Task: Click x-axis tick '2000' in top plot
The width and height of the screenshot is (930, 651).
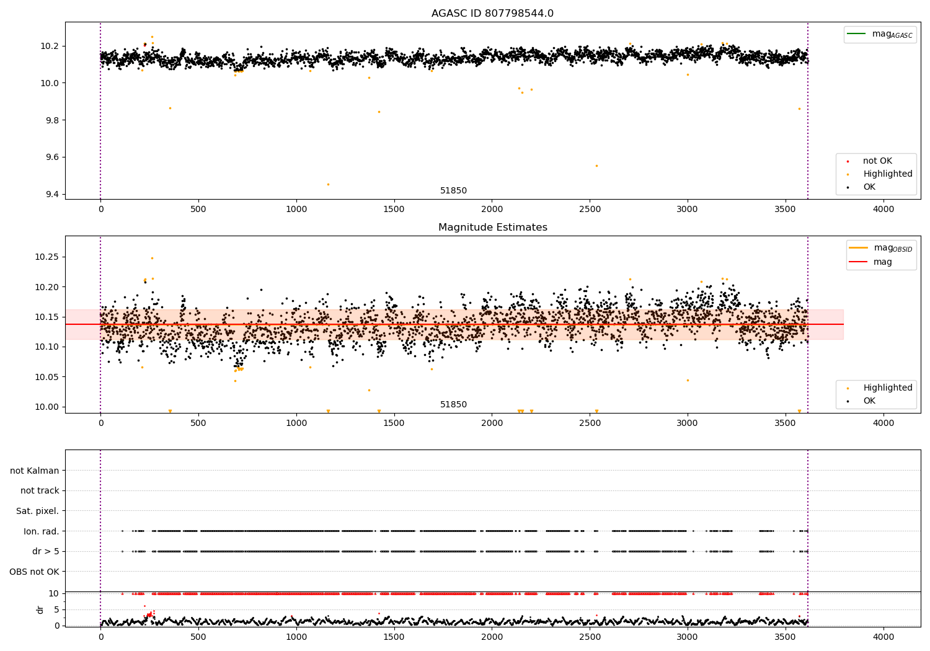Action: 492,210
